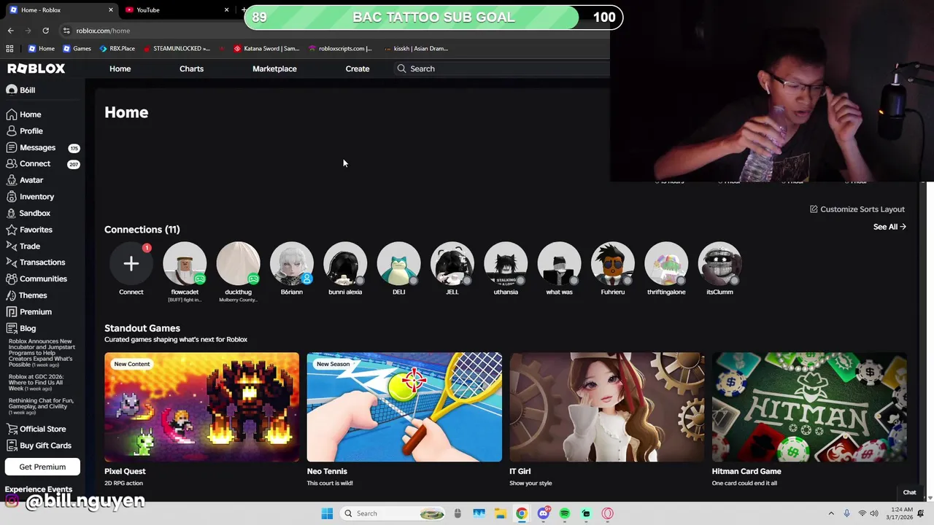Open Sandbox in the sidebar
The width and height of the screenshot is (934, 525).
pyautogui.click(x=28, y=213)
